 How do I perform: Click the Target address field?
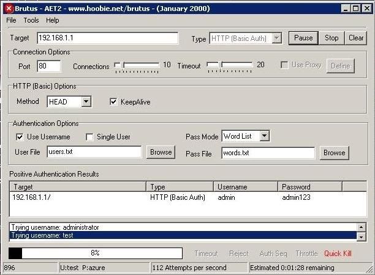pyautogui.click(x=108, y=38)
